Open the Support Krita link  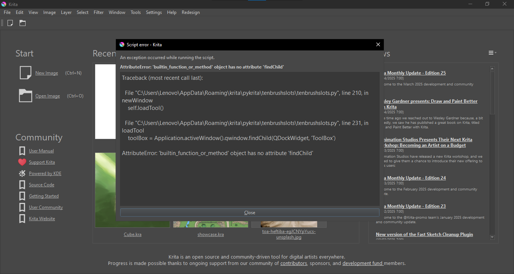coord(42,162)
